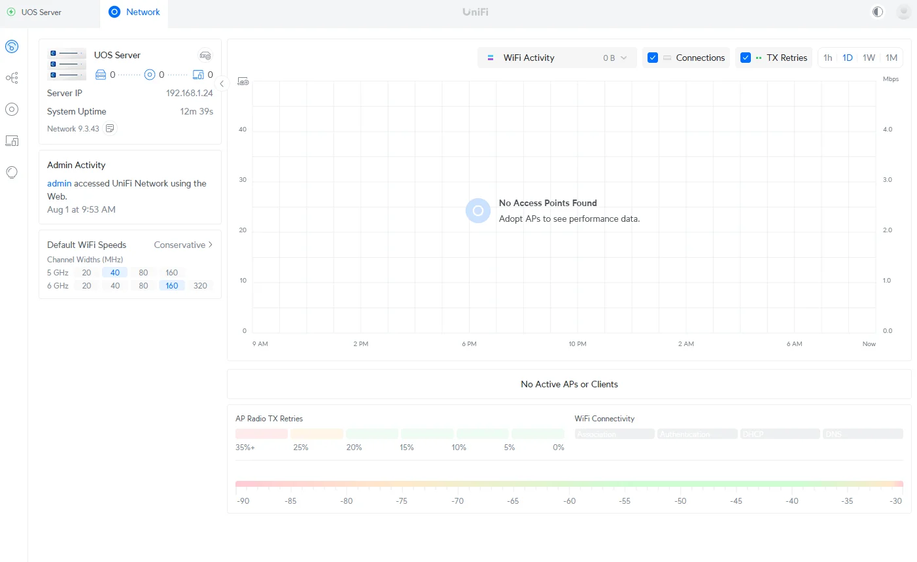Click the "No Access Points Found" message
The width and height of the screenshot is (917, 562).
point(548,203)
